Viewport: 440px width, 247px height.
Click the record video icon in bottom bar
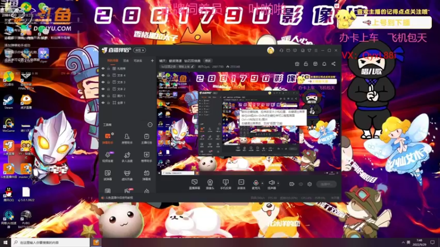point(292,184)
